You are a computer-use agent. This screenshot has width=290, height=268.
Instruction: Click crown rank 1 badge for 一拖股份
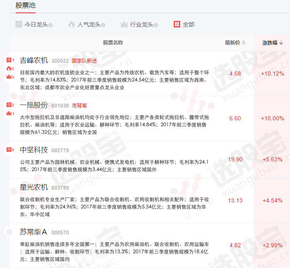click(x=10, y=113)
